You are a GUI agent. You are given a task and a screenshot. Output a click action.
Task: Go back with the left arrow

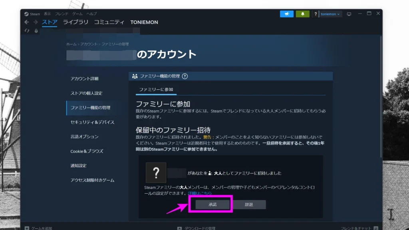click(x=27, y=22)
